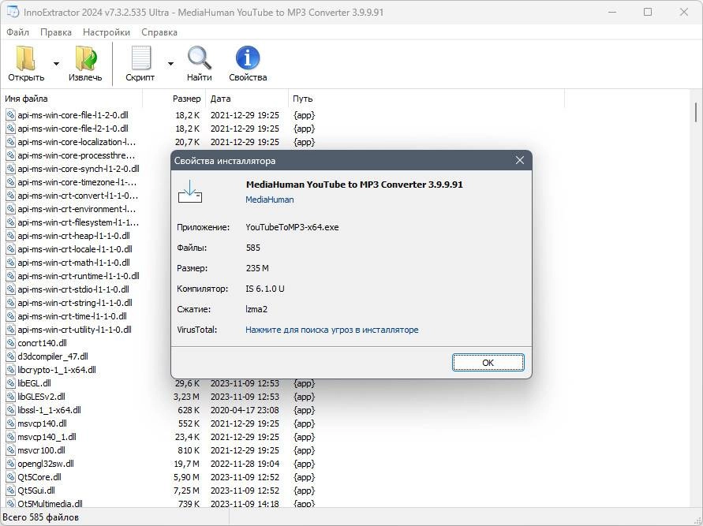Select the api-ms-win-core-processthre row icon

[11, 155]
